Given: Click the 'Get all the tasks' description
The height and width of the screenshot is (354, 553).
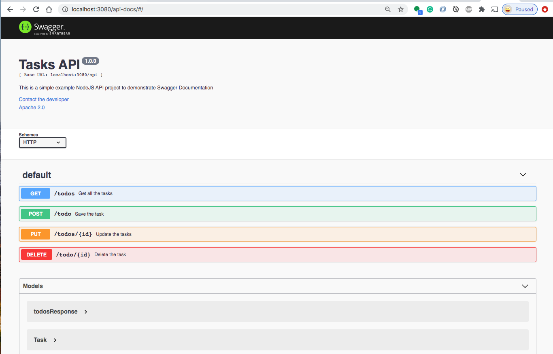Looking at the screenshot, I should pos(96,193).
